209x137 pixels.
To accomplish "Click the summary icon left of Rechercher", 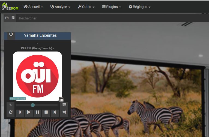I will tap(13, 18).
